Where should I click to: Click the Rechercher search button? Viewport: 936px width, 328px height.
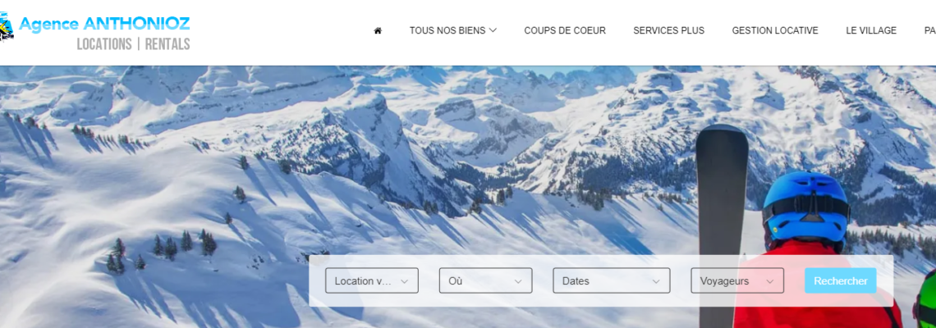(841, 280)
